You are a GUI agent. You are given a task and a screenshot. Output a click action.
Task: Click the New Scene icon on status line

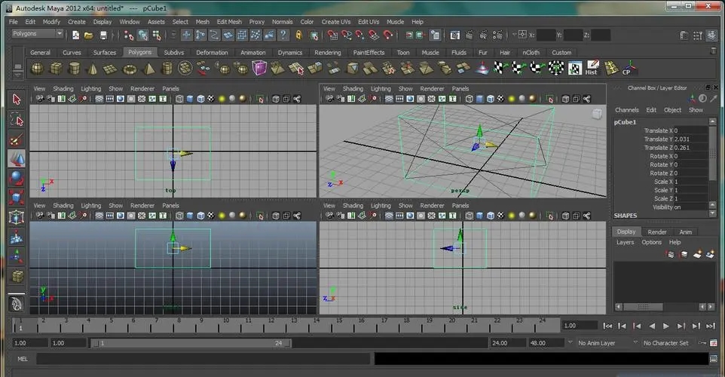click(75, 35)
